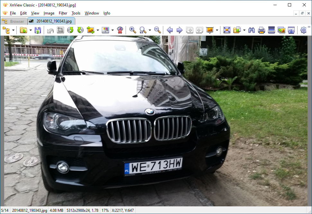Click the Zoom In magnifier
Viewport: 312px width, 214px height.
[x=133, y=30]
